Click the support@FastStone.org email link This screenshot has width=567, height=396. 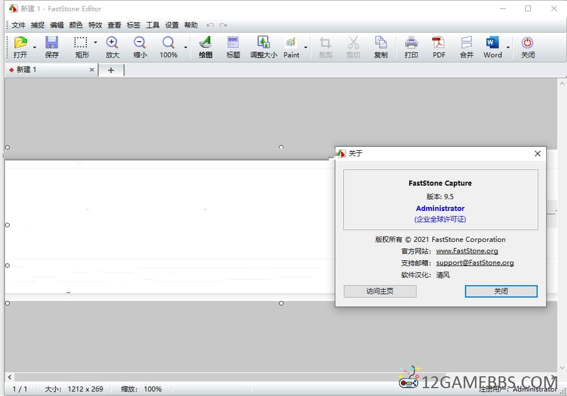pyautogui.click(x=475, y=263)
